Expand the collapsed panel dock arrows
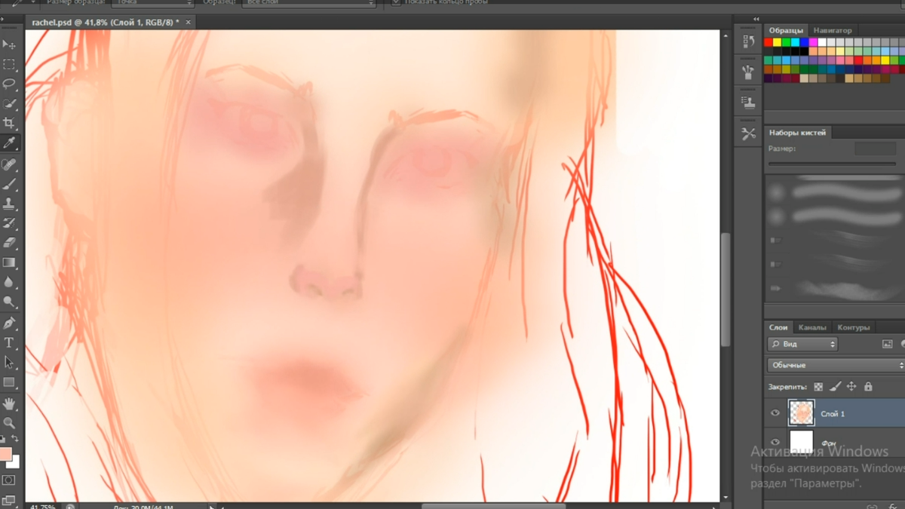 tap(757, 20)
